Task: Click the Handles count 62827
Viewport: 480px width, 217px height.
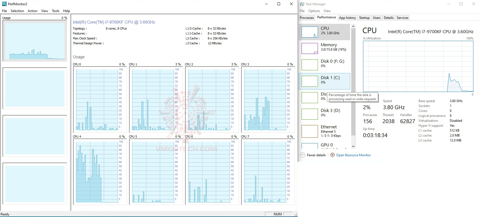Action: [x=408, y=121]
